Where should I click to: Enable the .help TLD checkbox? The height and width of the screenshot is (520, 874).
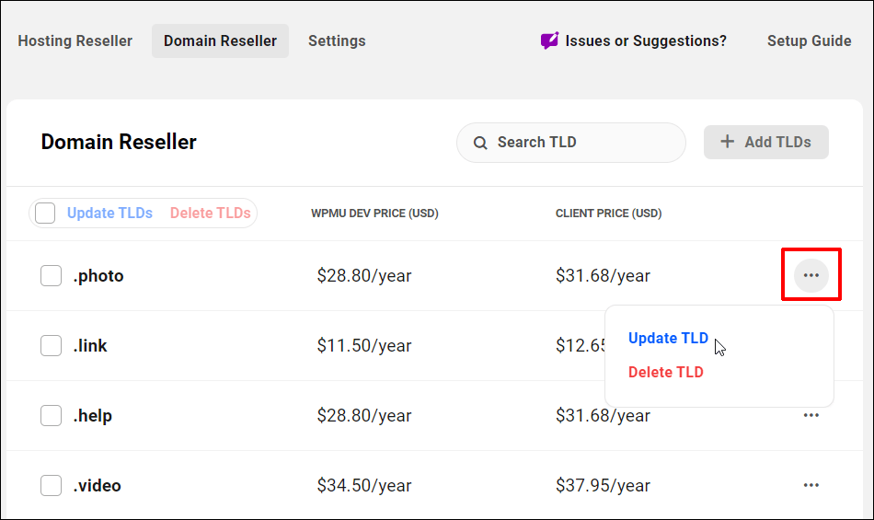click(x=52, y=415)
